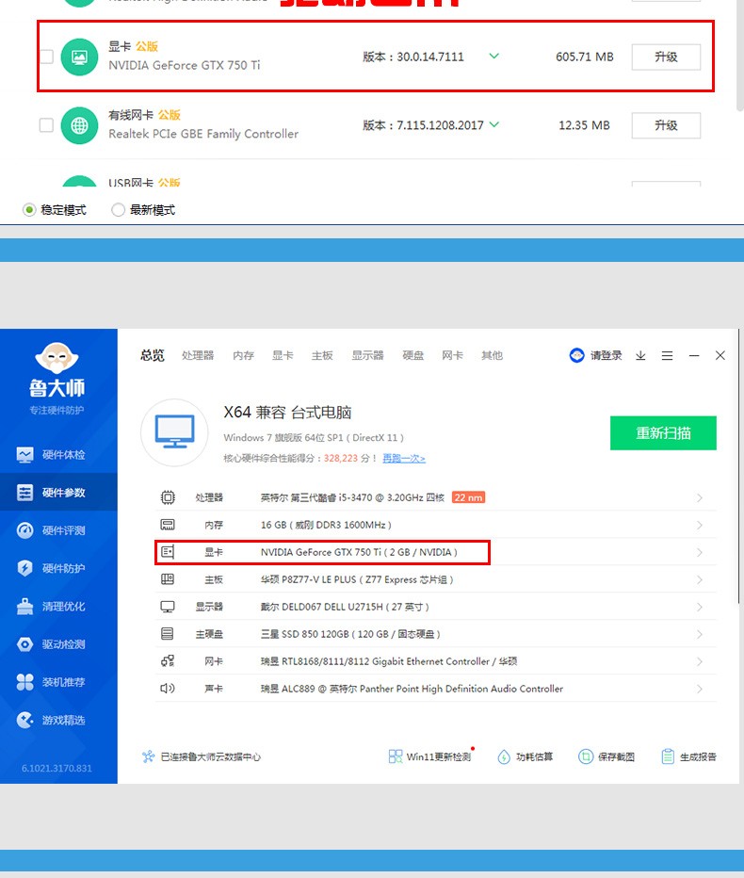Expand 主板 row chevron for P8Z77-V LE PLUS
Image resolution: width=744 pixels, height=878 pixels.
[699, 580]
